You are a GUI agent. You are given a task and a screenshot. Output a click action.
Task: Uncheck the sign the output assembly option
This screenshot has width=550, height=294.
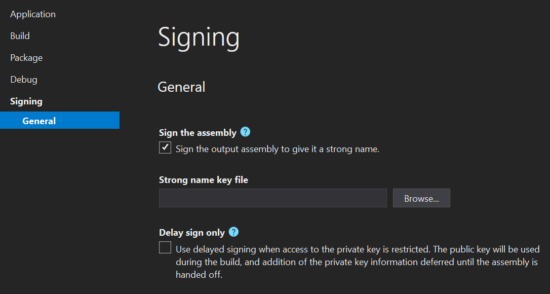(165, 148)
